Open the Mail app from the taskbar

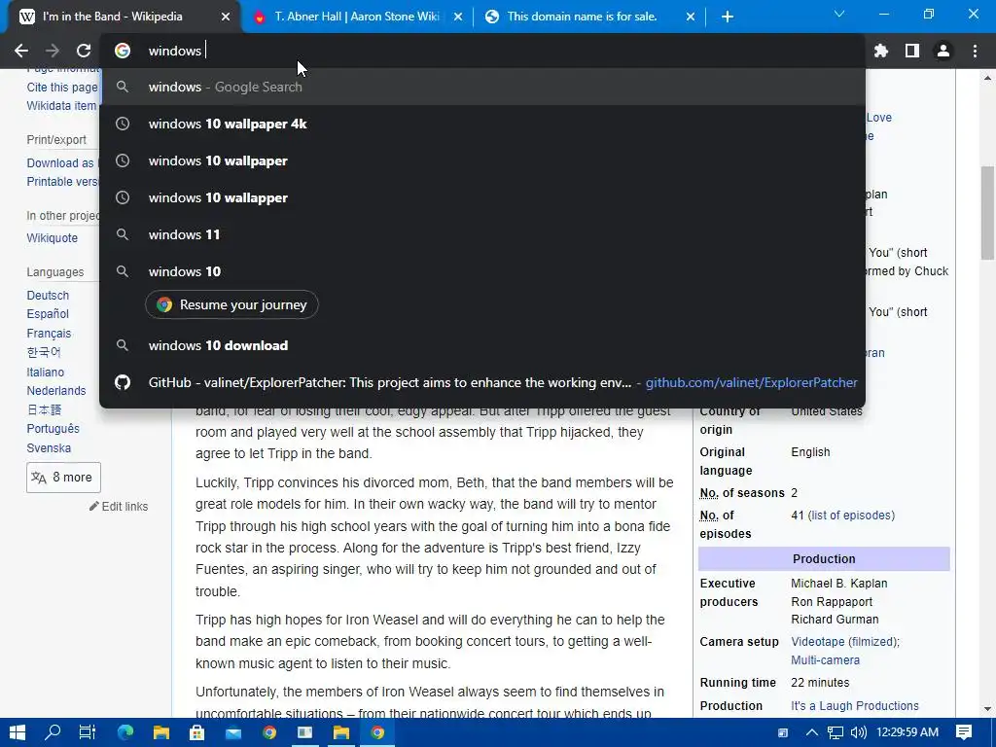[x=233, y=732]
